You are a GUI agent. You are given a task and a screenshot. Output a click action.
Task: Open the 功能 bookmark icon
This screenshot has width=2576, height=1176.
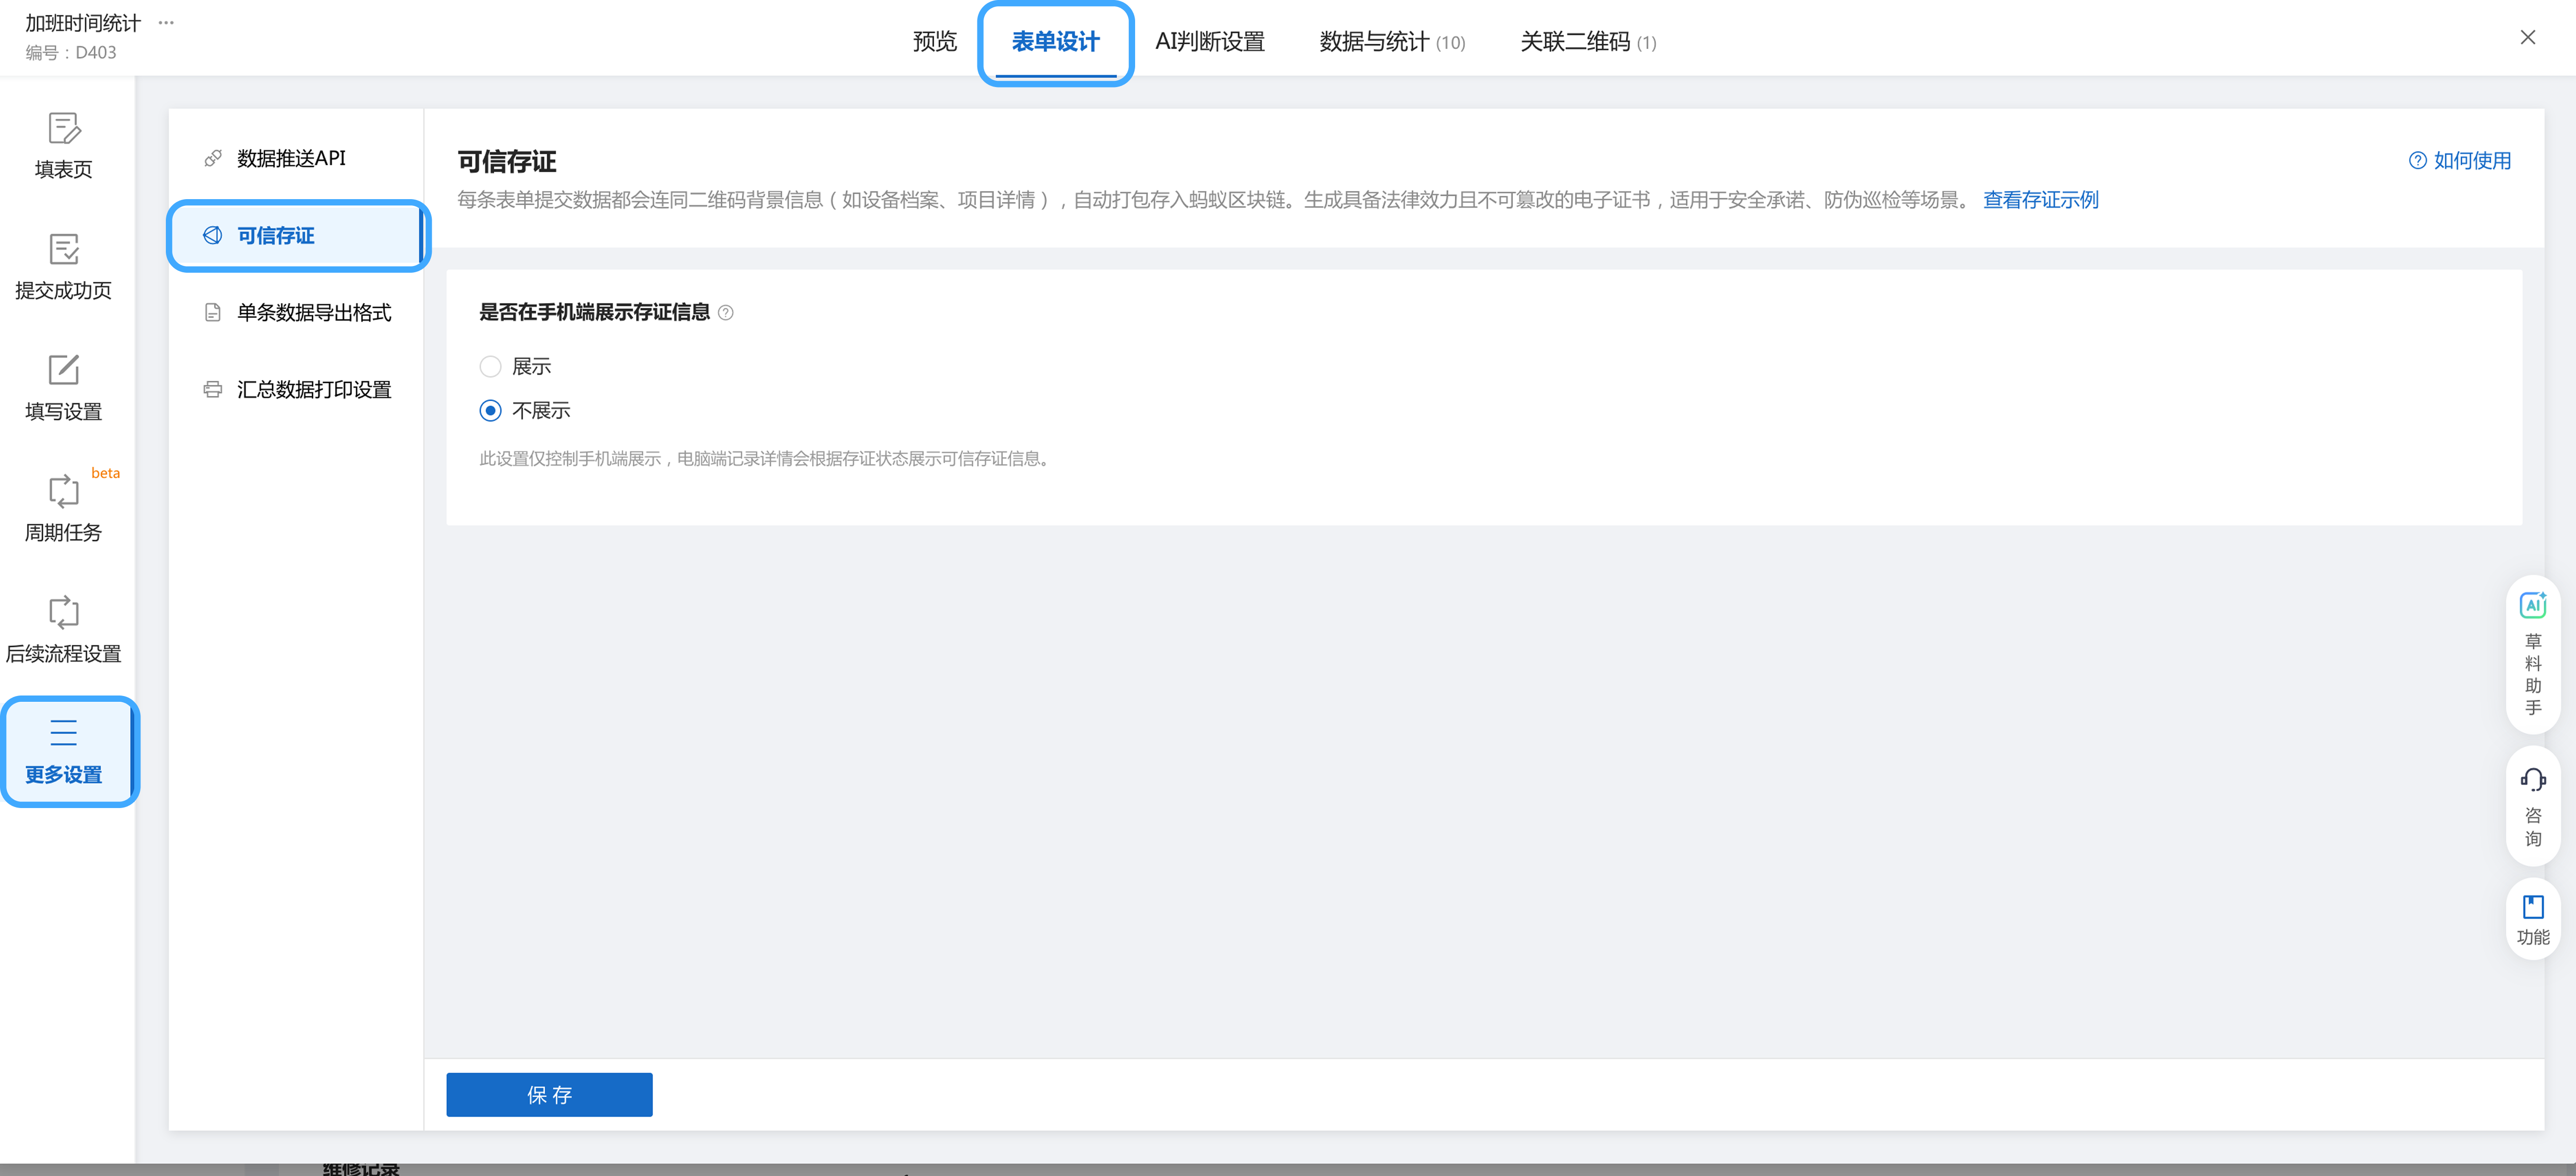point(2533,907)
